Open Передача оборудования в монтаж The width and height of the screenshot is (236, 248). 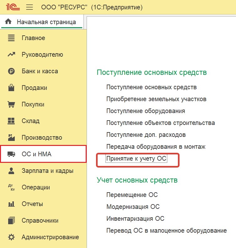pyautogui.click(x=156, y=147)
